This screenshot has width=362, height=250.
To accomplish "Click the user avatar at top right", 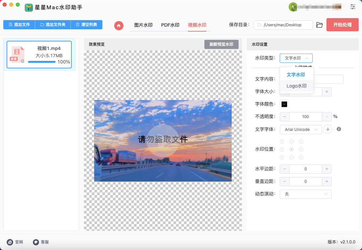I will (293, 7).
